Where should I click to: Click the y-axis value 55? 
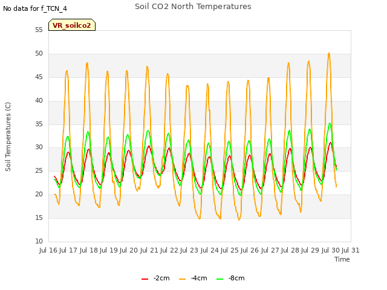coord(39,30)
